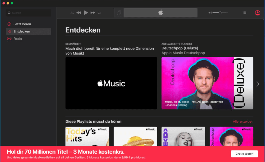Select Entdecken in sidebar
The image size is (265, 162).
[28, 31]
